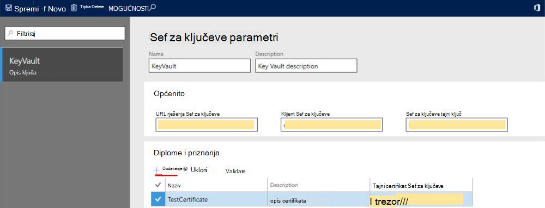Click the Validate button
Viewport: 545px width, 208px height.
(235, 171)
